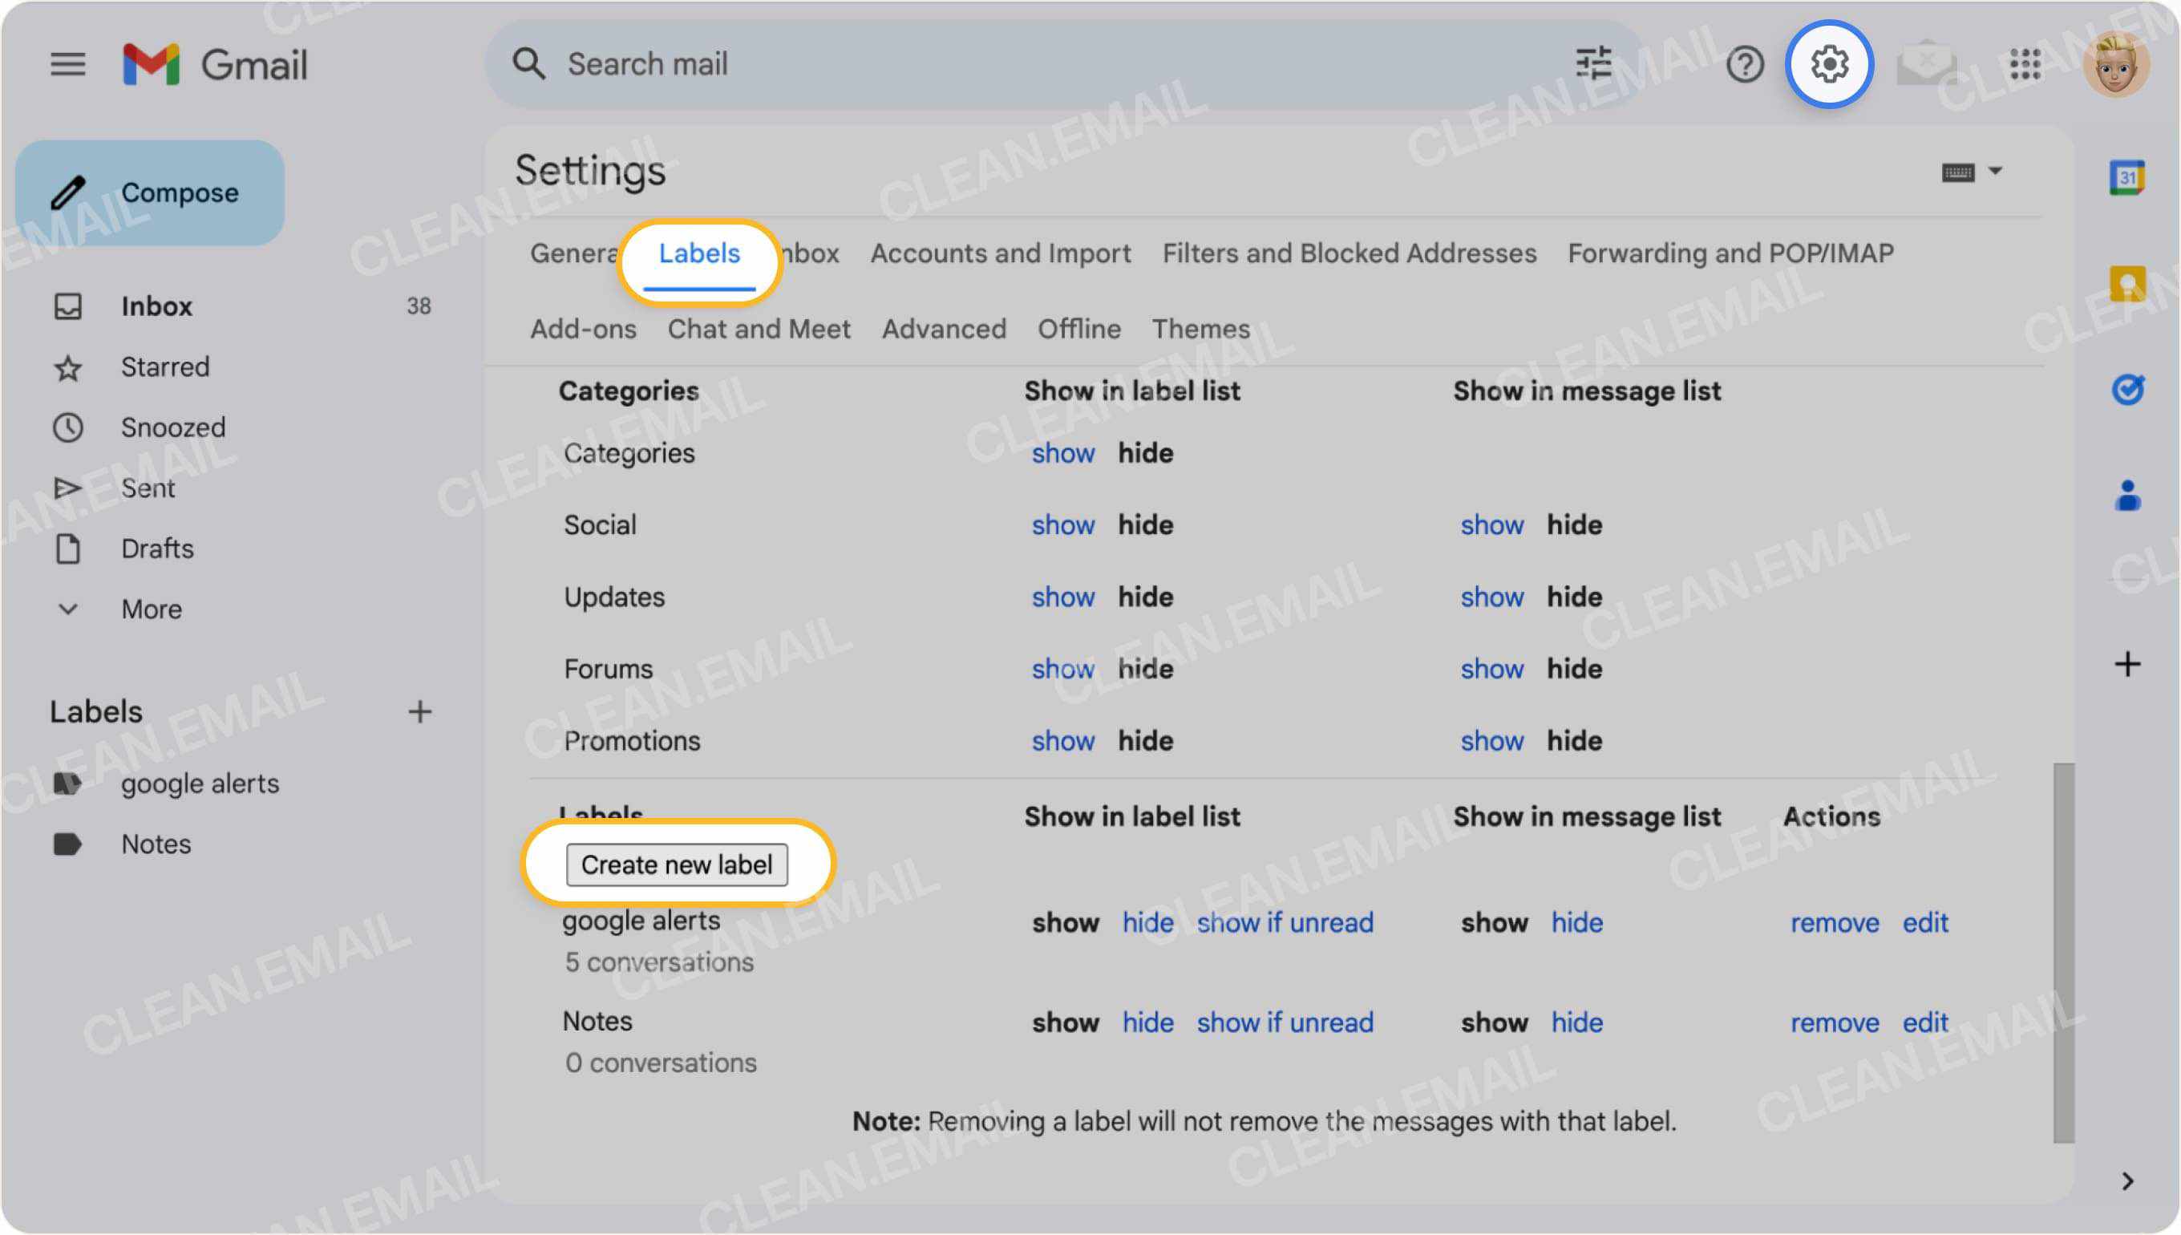The image size is (2181, 1235).
Task: Open the main navigation hamburger menu
Action: click(68, 63)
